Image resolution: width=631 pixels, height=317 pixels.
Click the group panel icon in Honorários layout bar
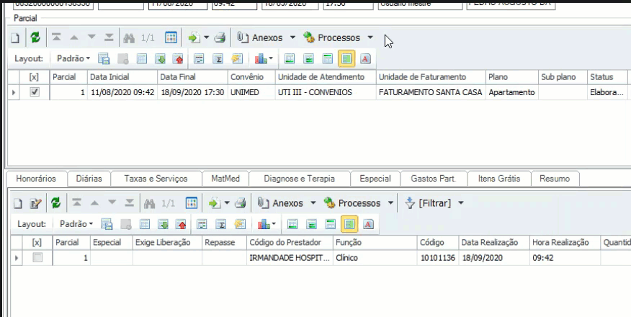202,224
